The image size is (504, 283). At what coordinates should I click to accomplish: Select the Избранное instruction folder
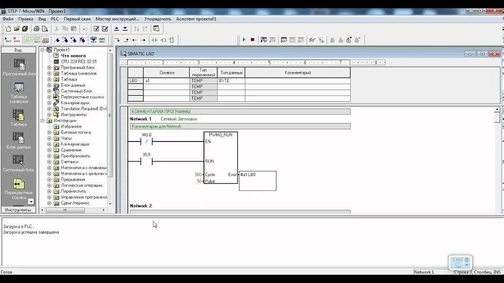coord(71,127)
